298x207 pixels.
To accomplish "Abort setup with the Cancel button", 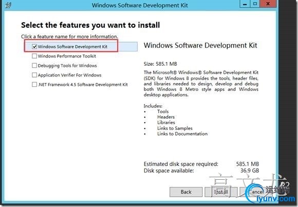I will [x=256, y=192].
